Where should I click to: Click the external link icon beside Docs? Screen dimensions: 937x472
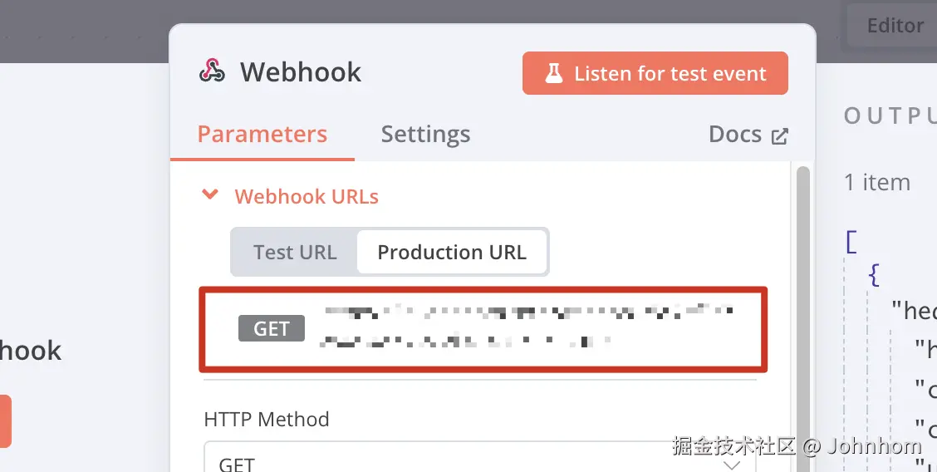pyautogui.click(x=779, y=136)
